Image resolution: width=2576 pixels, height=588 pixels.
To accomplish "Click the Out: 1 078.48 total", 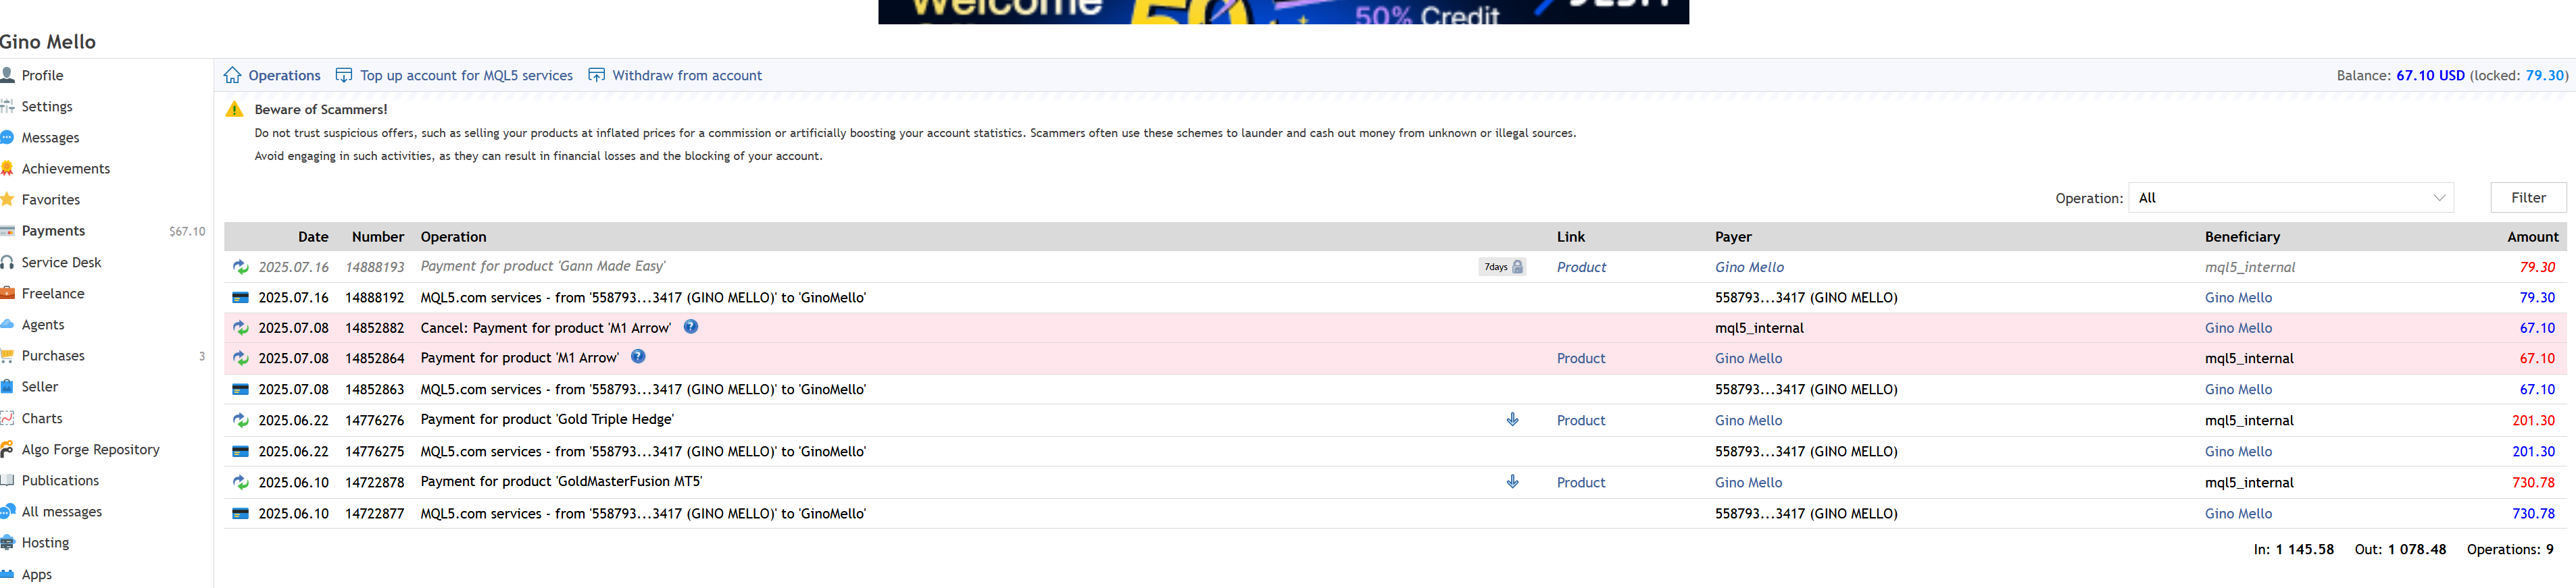I will (2400, 549).
